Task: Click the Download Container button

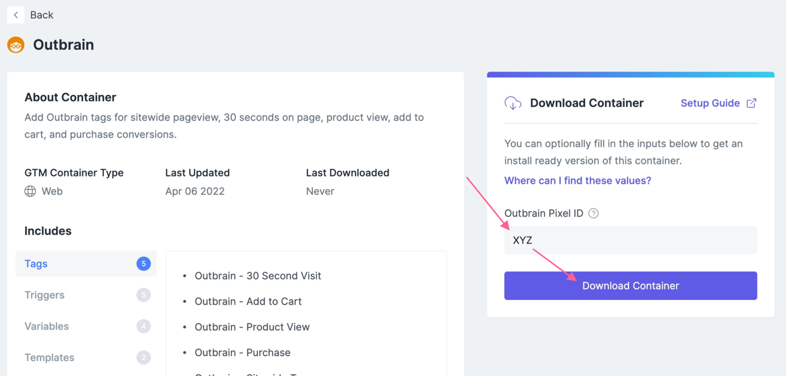Action: 631,286
